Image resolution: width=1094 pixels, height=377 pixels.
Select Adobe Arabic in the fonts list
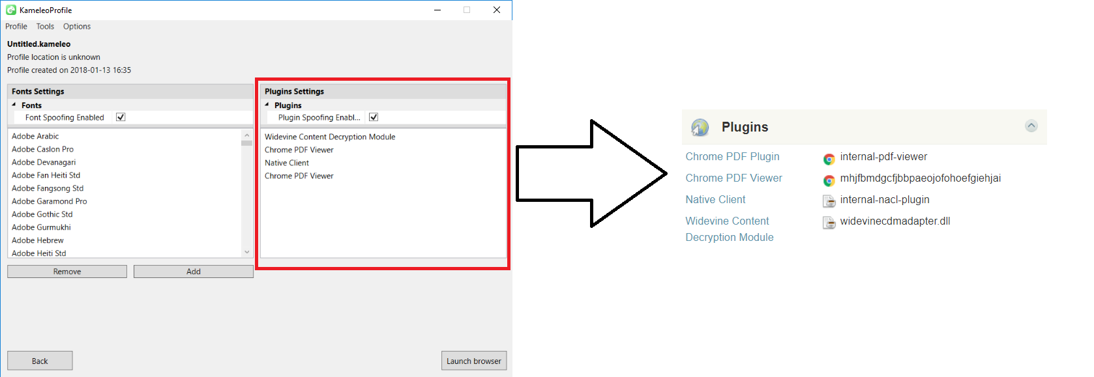click(x=35, y=136)
